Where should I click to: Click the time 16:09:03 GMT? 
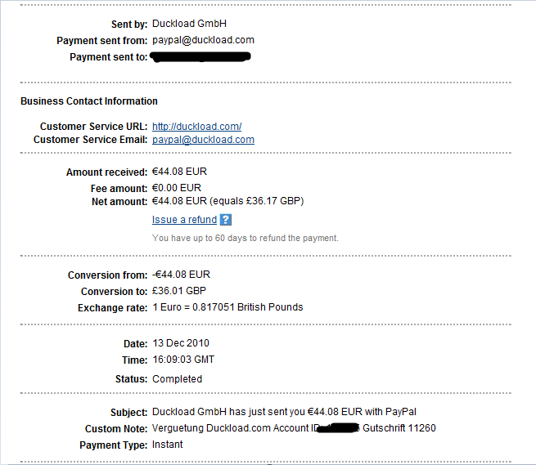tap(183, 360)
